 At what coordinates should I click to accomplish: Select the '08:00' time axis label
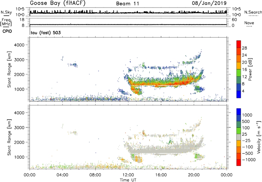point(95,175)
